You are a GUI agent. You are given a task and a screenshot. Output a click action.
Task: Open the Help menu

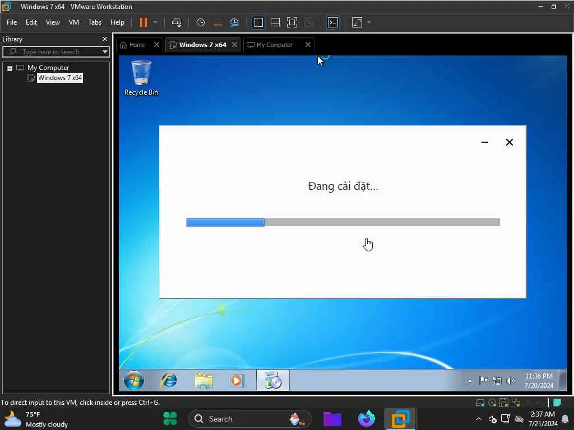118,22
